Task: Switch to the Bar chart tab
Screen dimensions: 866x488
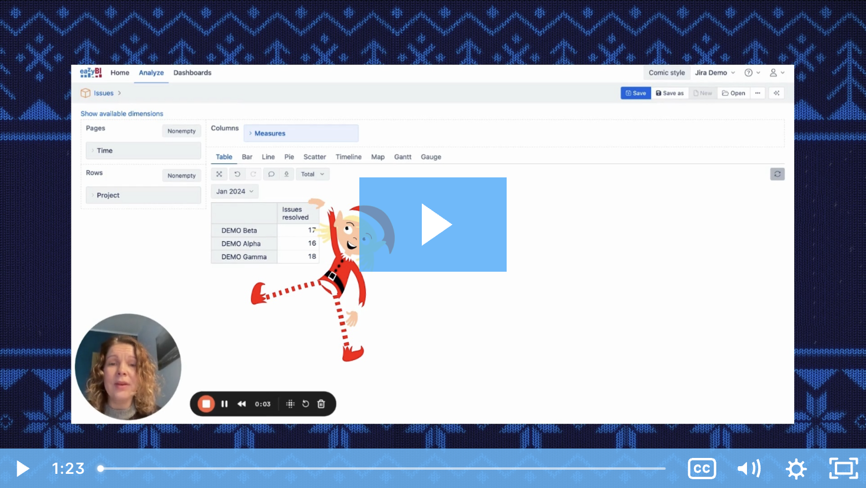Action: [247, 157]
